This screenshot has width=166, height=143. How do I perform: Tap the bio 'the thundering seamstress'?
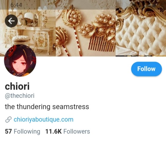47,107
